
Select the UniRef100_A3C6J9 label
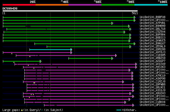click(x=152, y=90)
